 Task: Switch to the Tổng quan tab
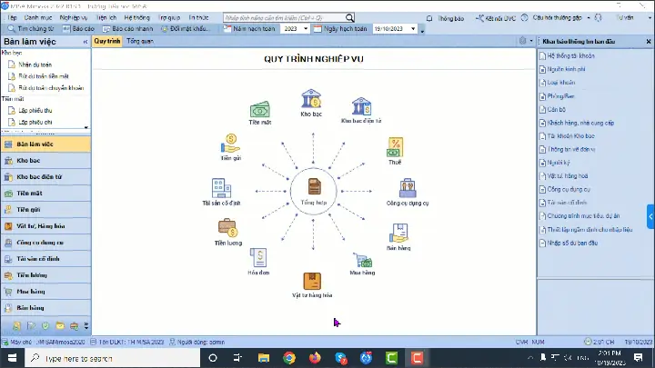coord(140,42)
